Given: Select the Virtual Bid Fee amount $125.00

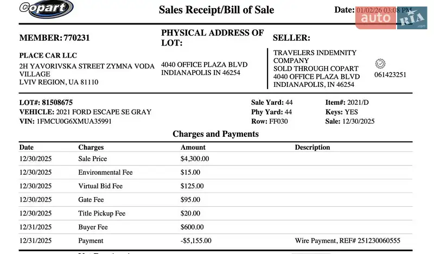Looking at the screenshot, I should coord(190,186).
